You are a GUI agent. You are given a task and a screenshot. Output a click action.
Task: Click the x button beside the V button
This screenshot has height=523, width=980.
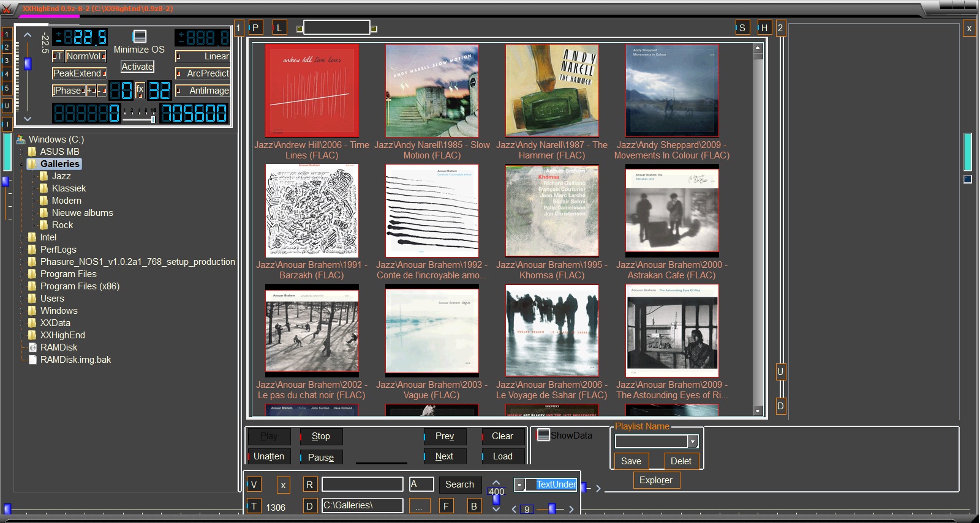pyautogui.click(x=283, y=485)
